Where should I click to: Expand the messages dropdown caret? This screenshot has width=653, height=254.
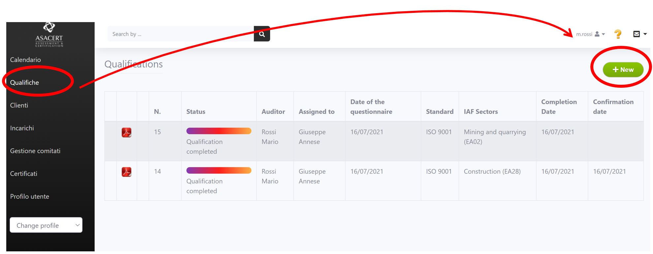[x=645, y=34]
